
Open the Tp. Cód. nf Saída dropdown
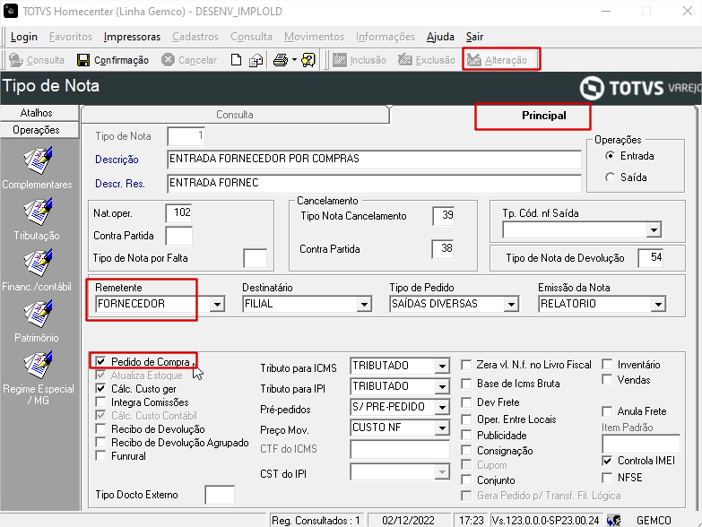click(x=654, y=230)
